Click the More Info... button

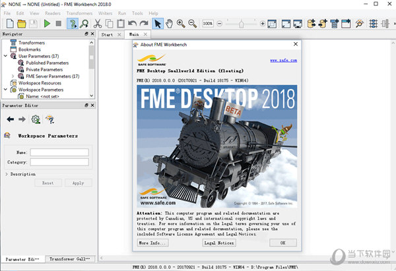(x=152, y=243)
